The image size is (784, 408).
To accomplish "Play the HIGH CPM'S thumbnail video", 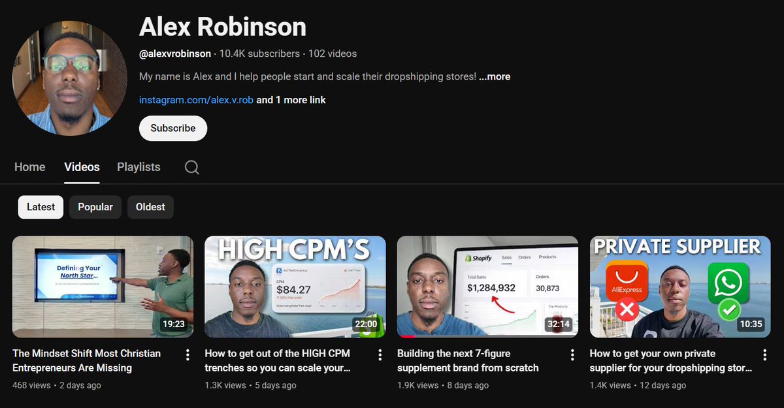I will (295, 287).
